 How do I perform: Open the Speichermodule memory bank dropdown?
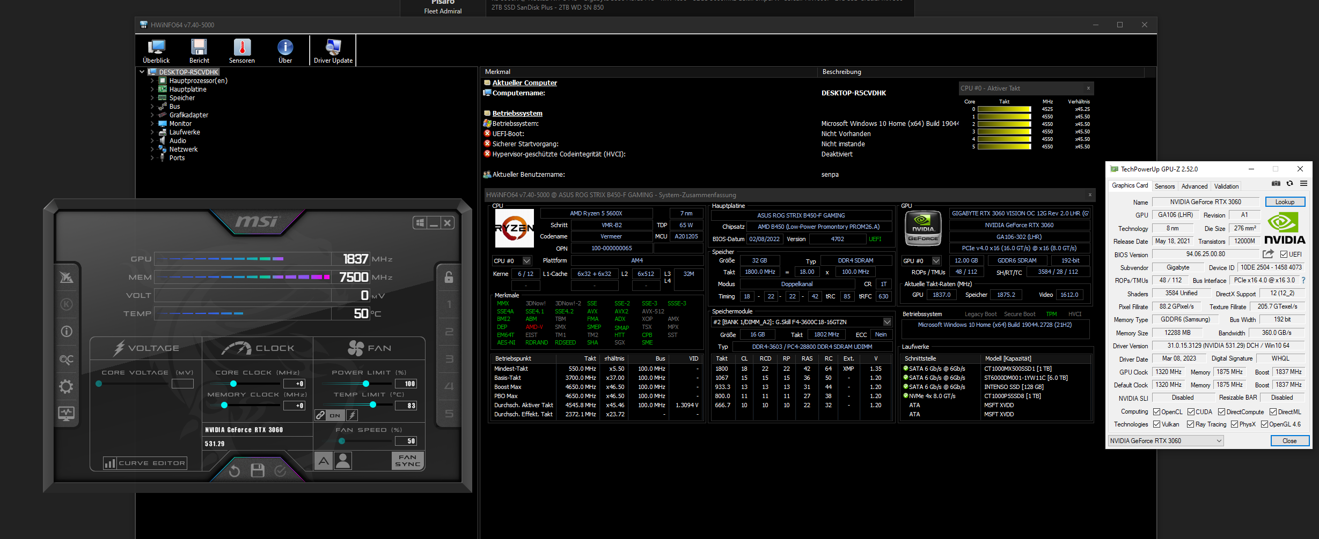pyautogui.click(x=888, y=322)
